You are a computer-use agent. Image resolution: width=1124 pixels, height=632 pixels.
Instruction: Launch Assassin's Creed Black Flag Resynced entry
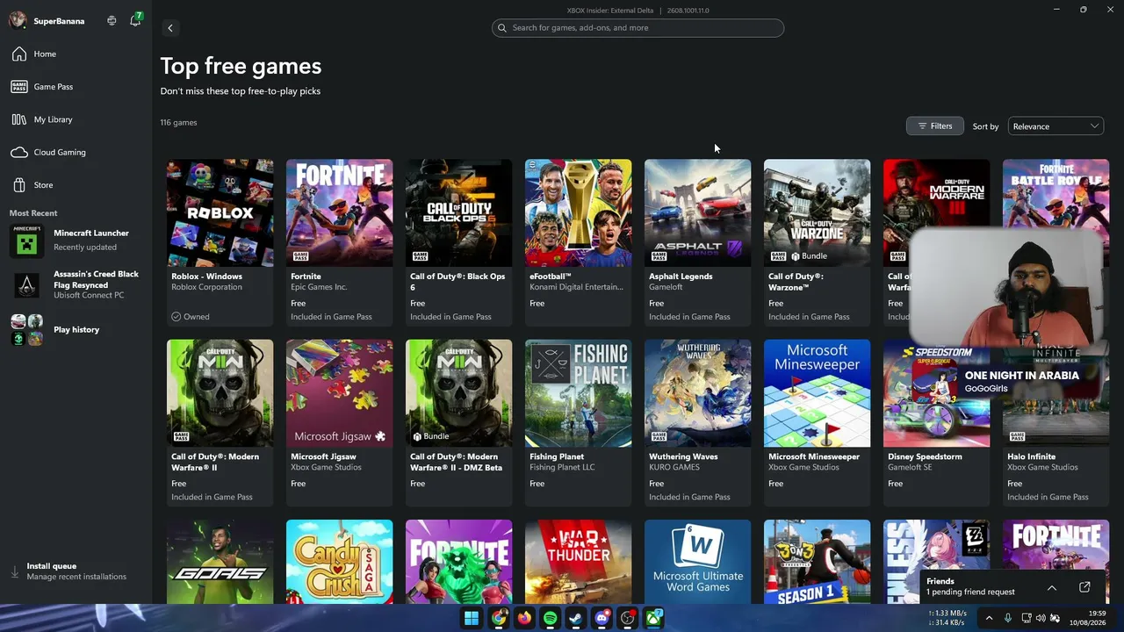tap(76, 284)
